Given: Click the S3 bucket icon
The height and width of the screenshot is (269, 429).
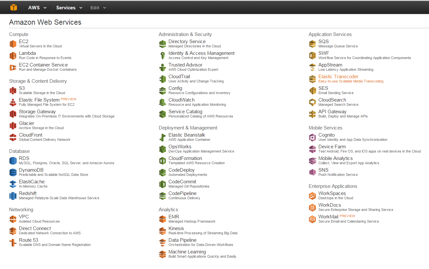Looking at the screenshot, I should [x=13, y=91].
